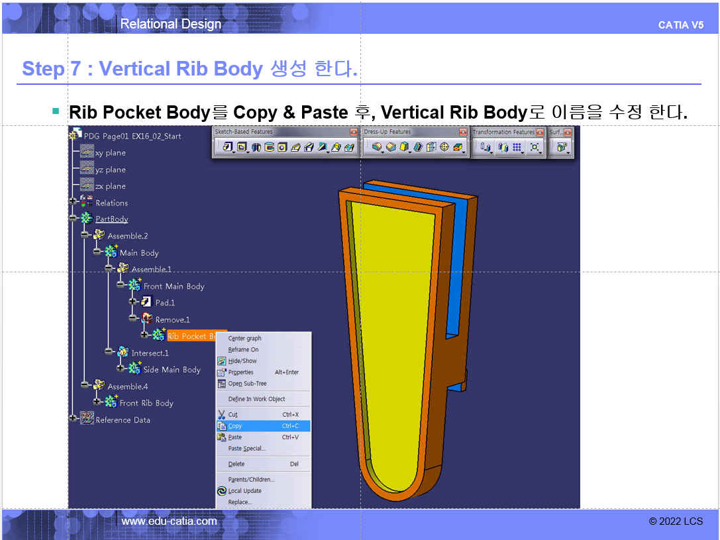Expand the Reference Data node
The width and height of the screenshot is (720, 540).
73,419
